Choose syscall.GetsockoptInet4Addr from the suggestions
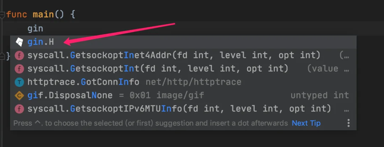 [183, 56]
